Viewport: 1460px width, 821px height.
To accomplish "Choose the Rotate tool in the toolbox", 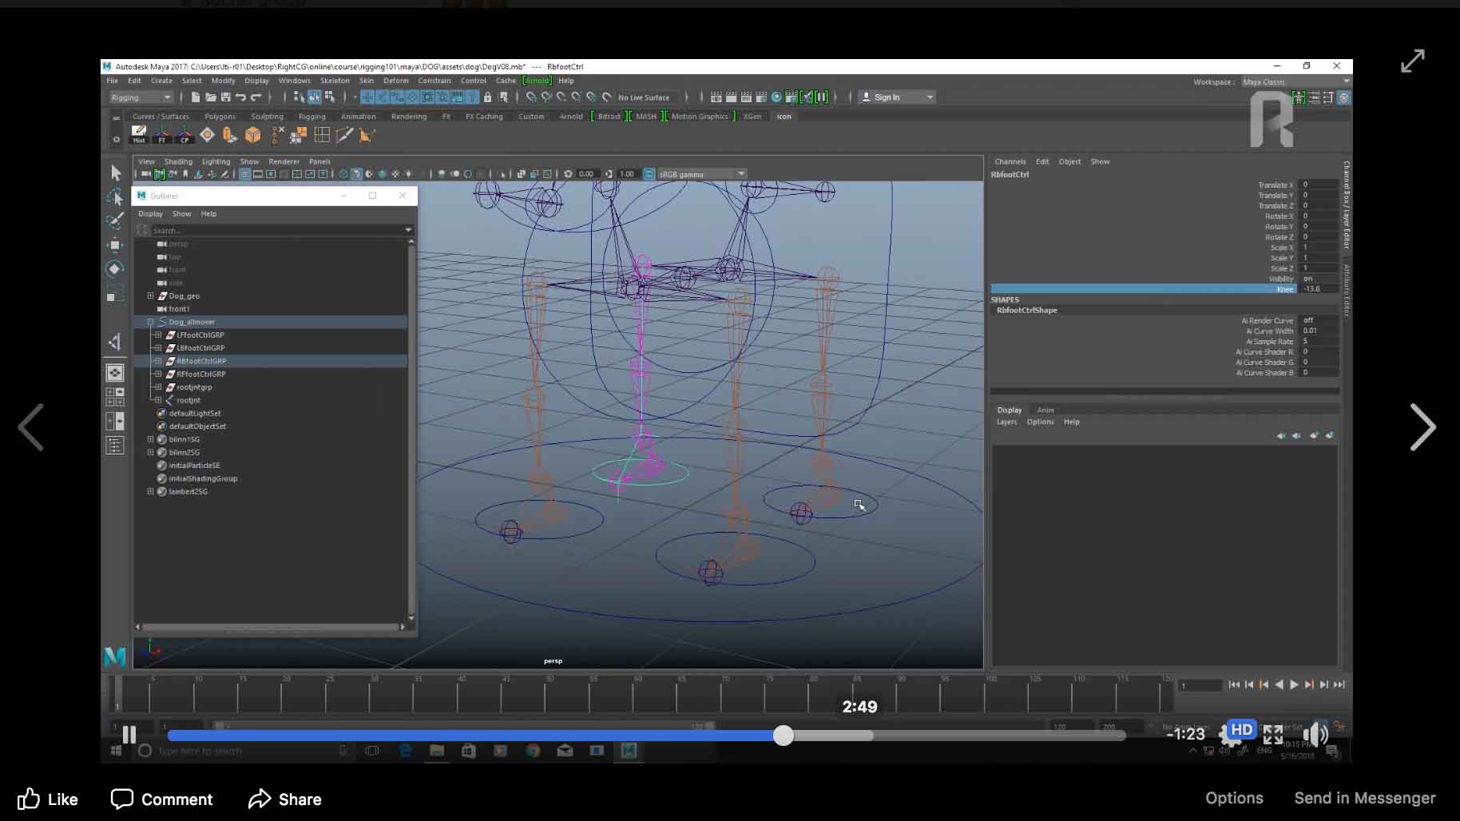I will [115, 269].
